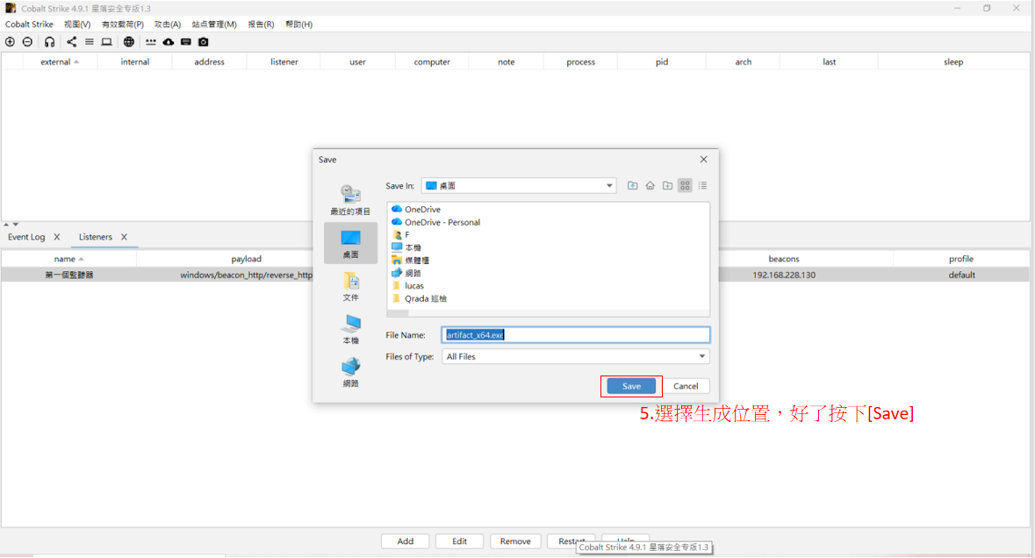Image resolution: width=1035 pixels, height=558 pixels.
Task: Click the payload column header
Action: pyautogui.click(x=246, y=259)
